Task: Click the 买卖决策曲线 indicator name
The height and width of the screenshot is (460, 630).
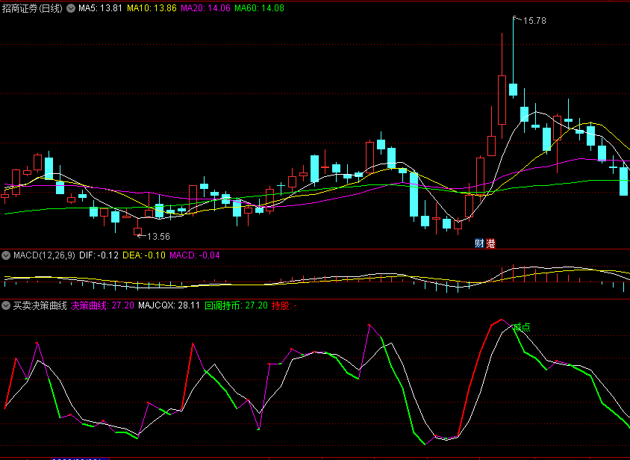Action: 40,305
